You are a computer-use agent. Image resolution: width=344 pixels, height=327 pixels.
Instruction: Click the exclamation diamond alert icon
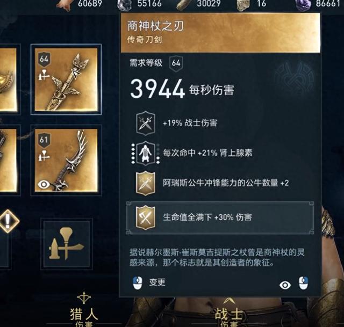(x=8, y=221)
